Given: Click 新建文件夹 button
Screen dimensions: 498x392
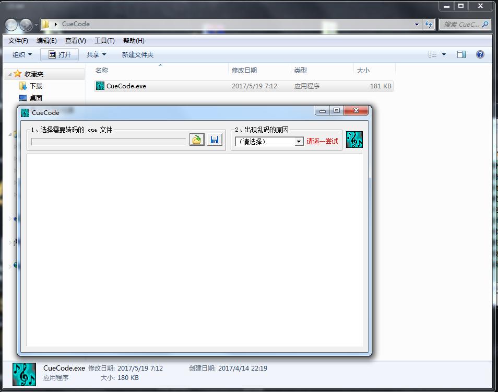Looking at the screenshot, I should (x=137, y=55).
